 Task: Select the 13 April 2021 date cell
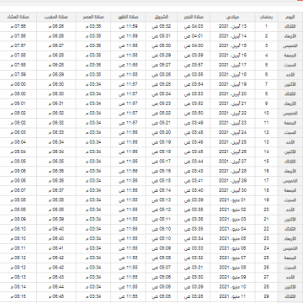(232, 27)
